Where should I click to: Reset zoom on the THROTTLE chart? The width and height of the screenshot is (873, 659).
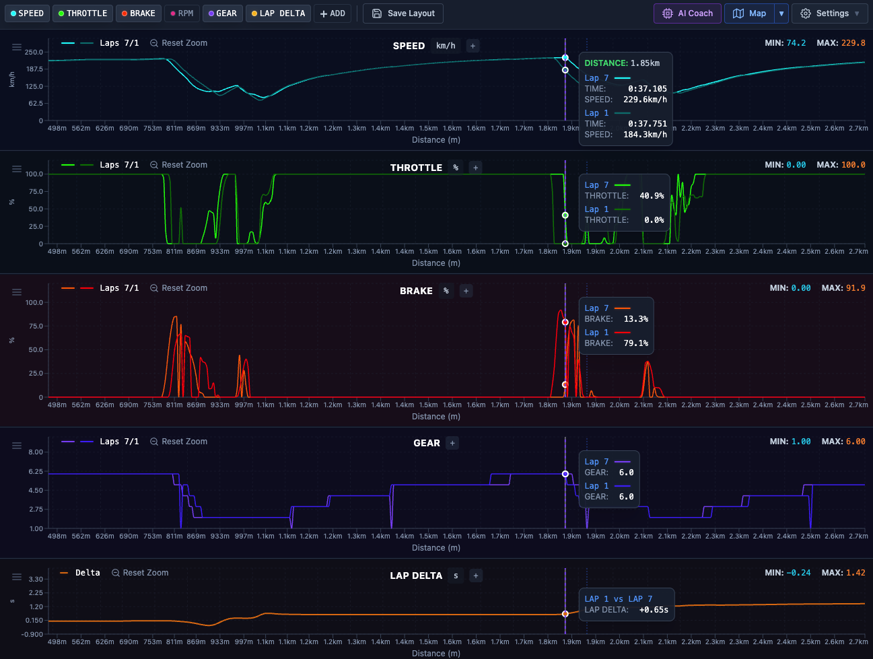pos(178,164)
